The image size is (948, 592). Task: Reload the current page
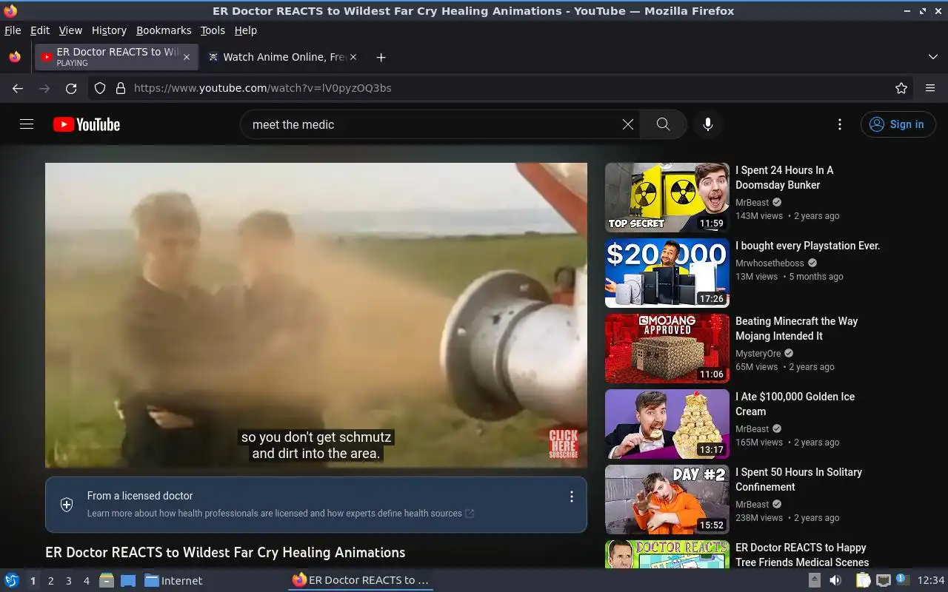click(71, 88)
